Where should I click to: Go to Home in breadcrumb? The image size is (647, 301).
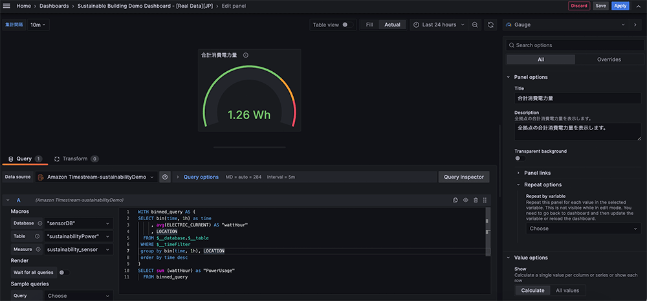click(x=24, y=6)
